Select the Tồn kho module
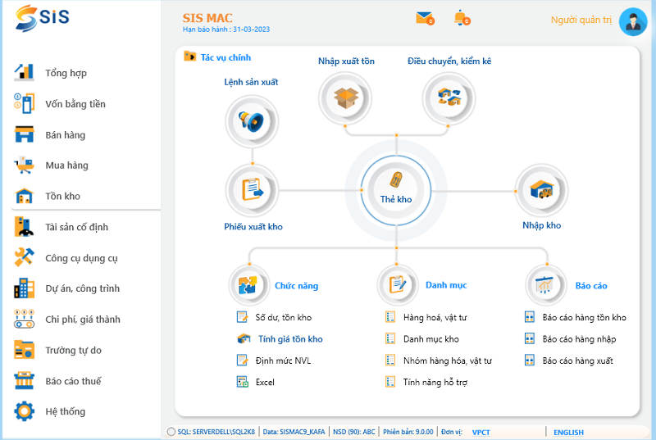Viewport: 656px width, 440px height. click(63, 196)
